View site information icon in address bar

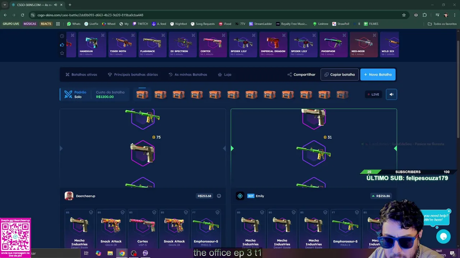(x=33, y=15)
